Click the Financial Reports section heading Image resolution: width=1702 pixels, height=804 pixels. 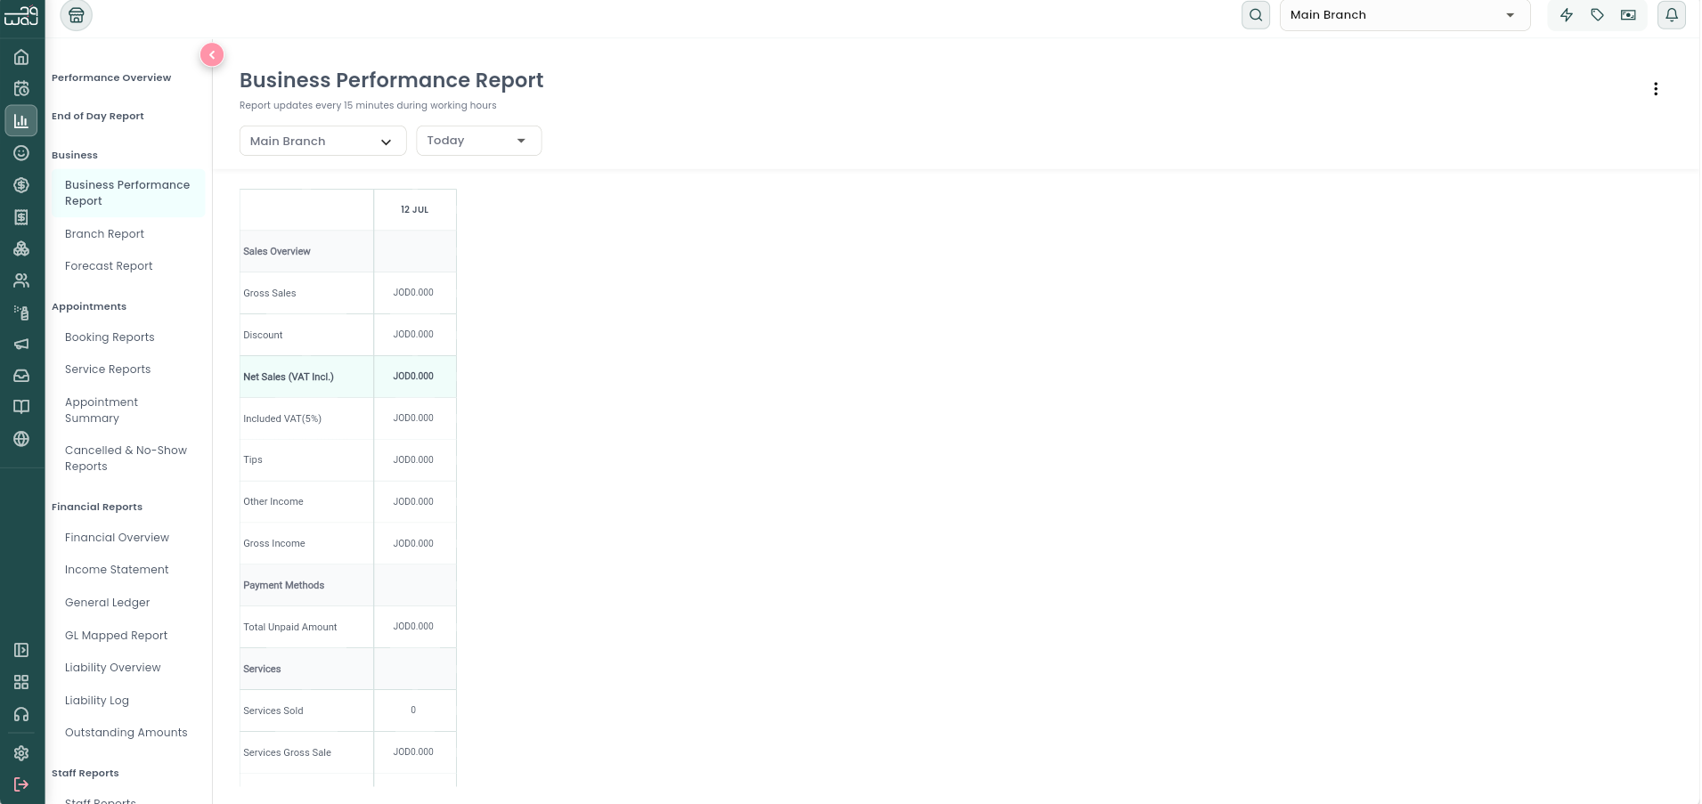(x=97, y=507)
